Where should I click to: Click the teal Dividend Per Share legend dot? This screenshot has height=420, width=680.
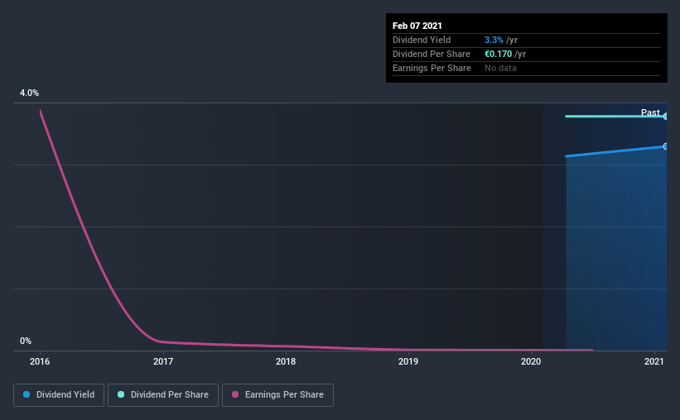click(121, 394)
